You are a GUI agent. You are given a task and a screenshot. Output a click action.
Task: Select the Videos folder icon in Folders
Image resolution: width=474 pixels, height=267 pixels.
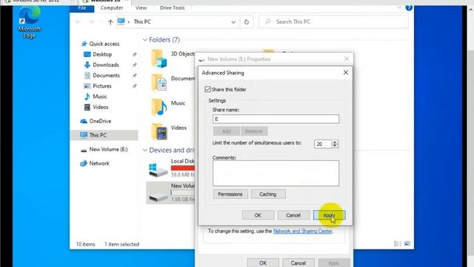pos(159,132)
